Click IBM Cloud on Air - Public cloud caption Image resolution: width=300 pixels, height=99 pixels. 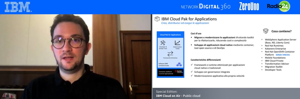178,96
